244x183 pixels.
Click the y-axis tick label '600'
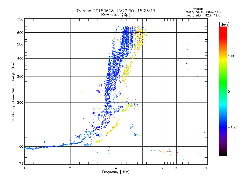tap(20, 33)
